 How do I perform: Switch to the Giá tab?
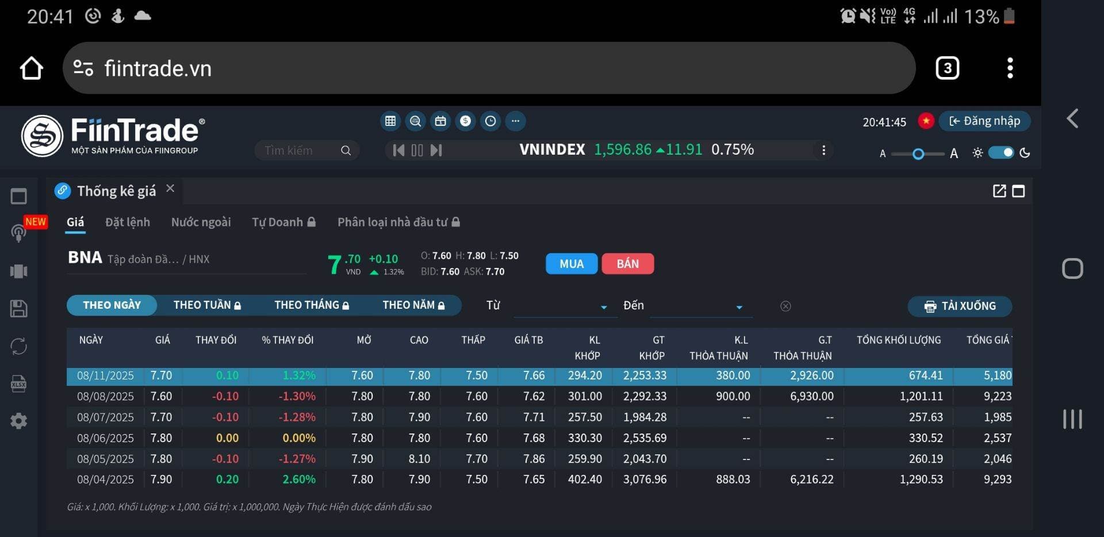pyautogui.click(x=75, y=223)
